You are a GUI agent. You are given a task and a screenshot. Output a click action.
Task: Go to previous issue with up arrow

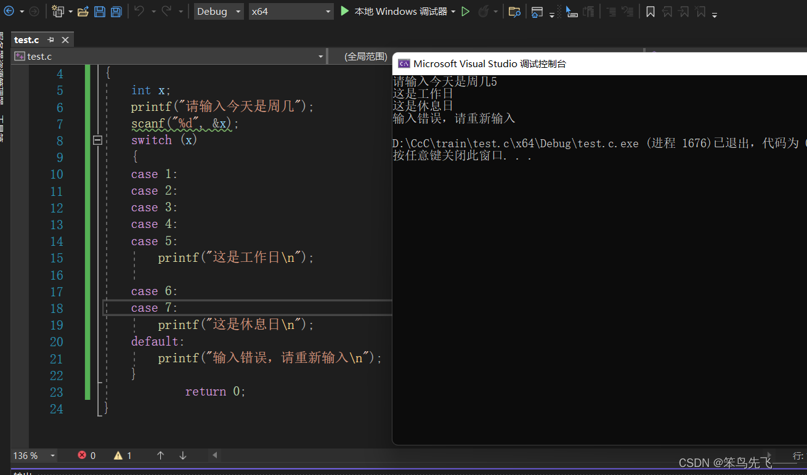(160, 455)
